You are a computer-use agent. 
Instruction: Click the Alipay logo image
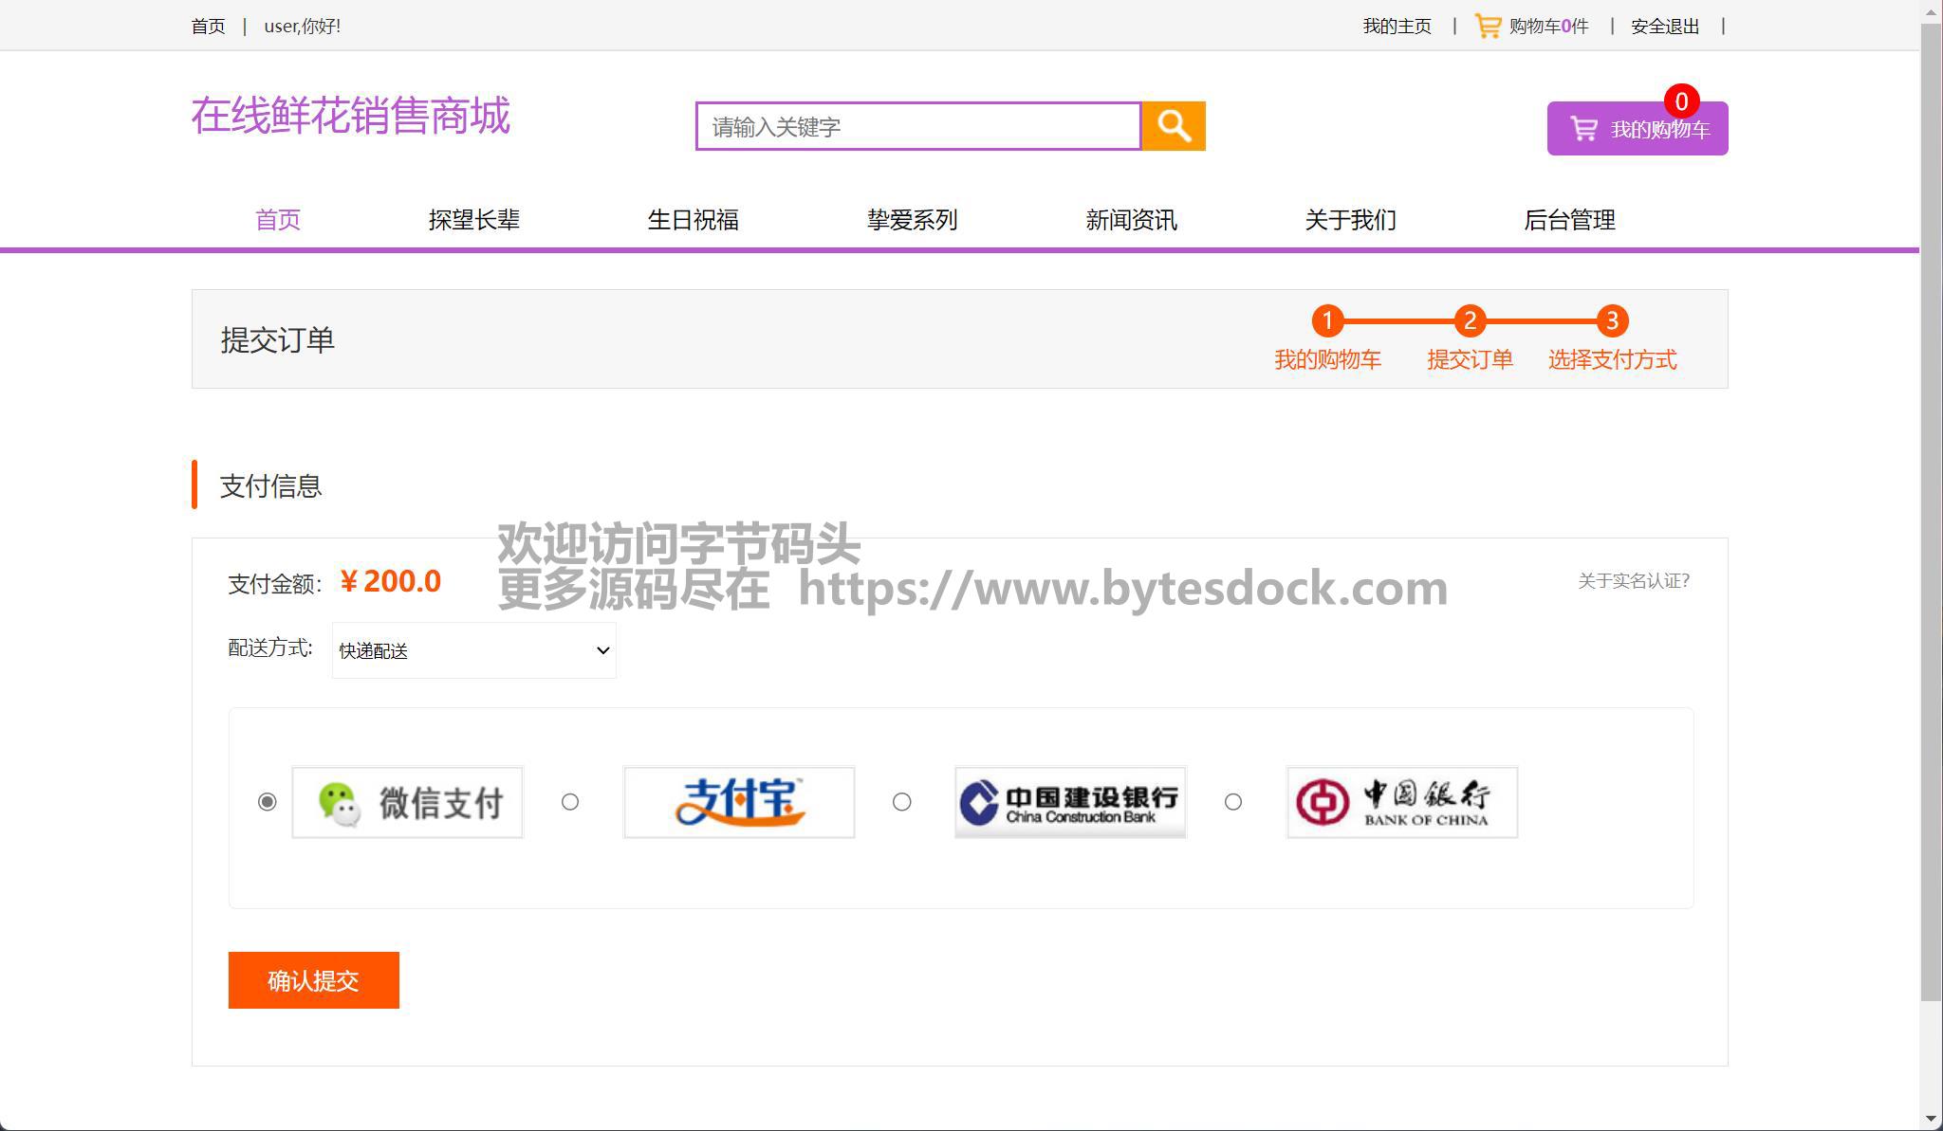(x=738, y=802)
